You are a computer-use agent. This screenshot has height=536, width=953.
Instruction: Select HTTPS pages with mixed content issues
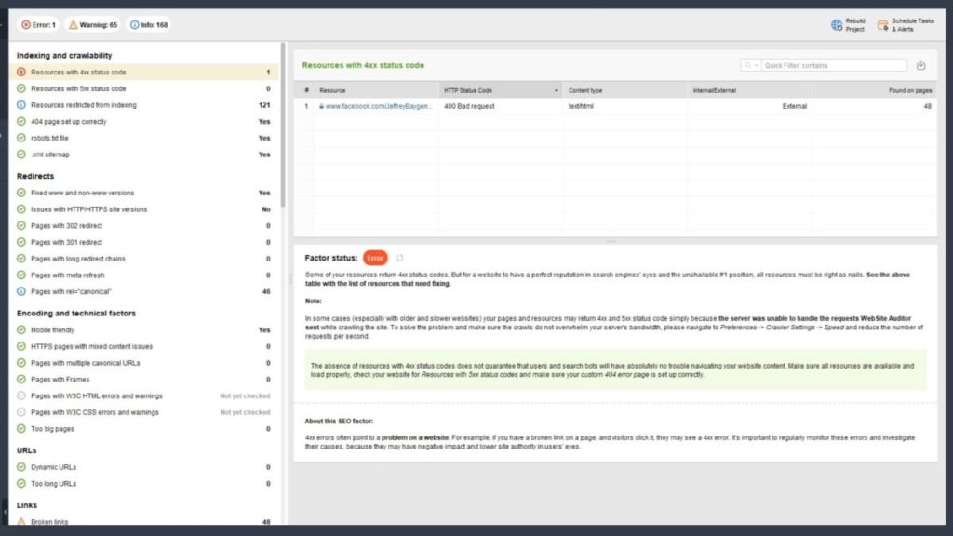click(x=144, y=346)
